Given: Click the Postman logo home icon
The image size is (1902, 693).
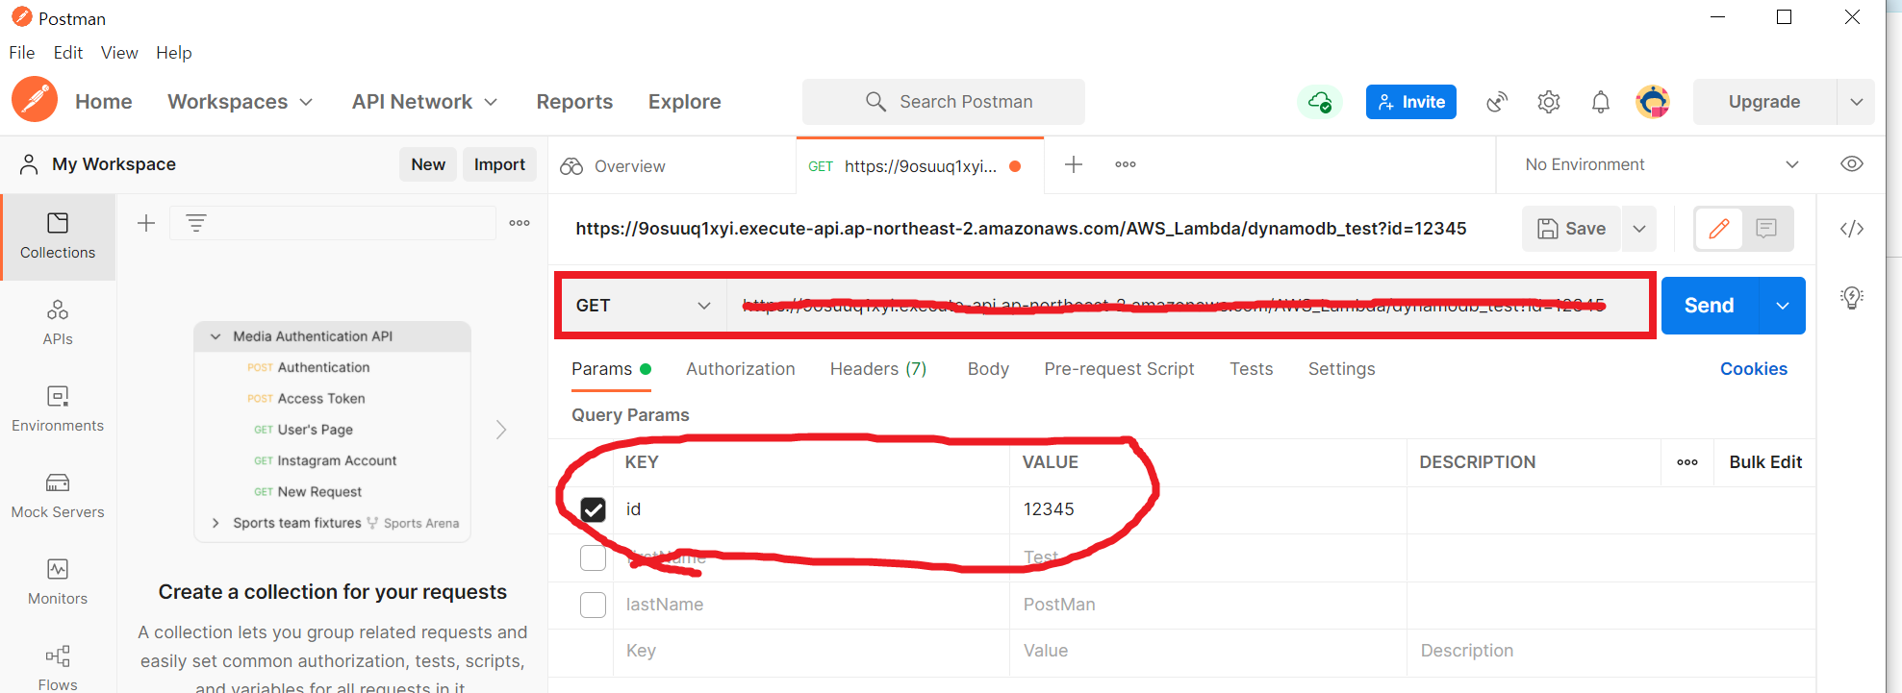Looking at the screenshot, I should click(x=35, y=100).
